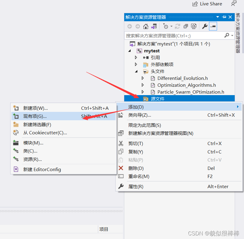
Task: Expand the 引用 references node
Action: pyautogui.click(x=136, y=58)
